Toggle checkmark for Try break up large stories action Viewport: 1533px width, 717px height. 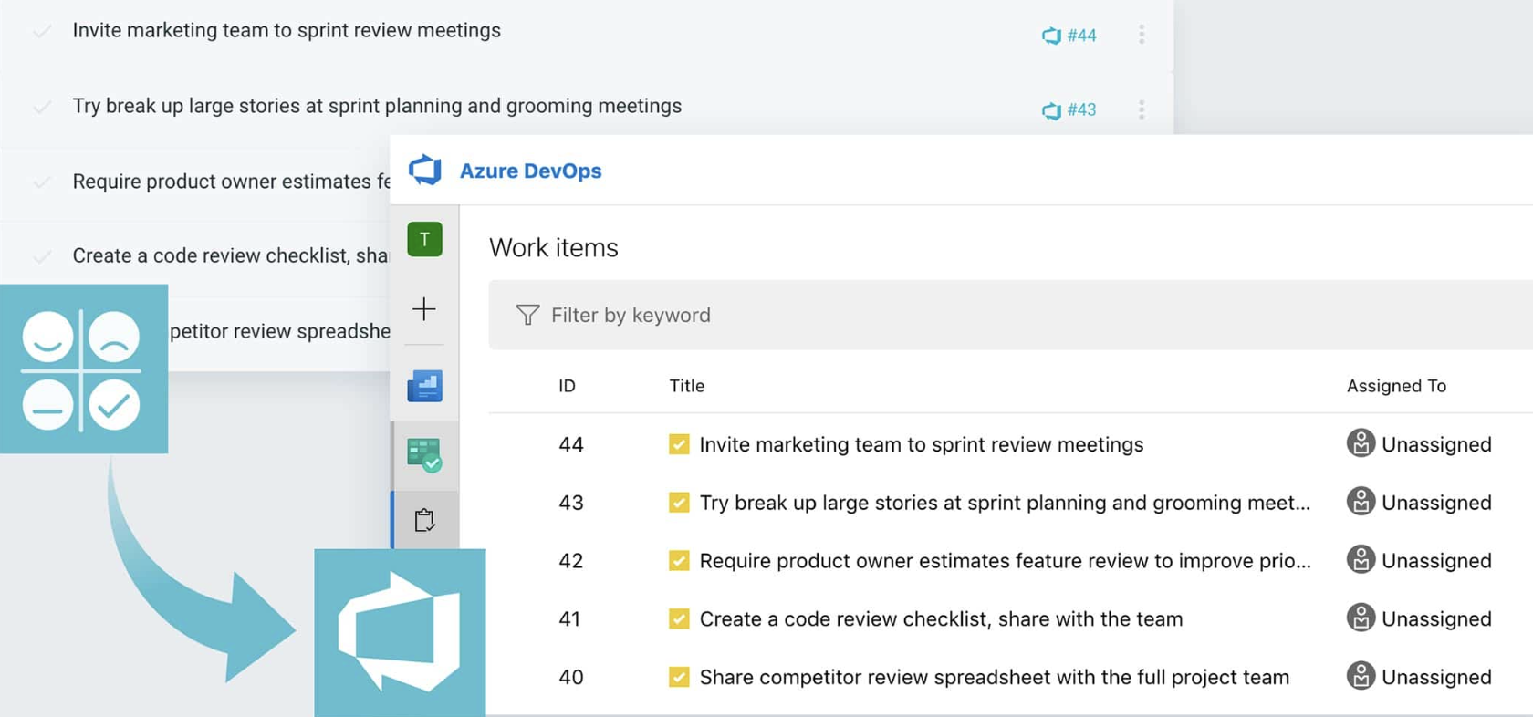click(42, 107)
